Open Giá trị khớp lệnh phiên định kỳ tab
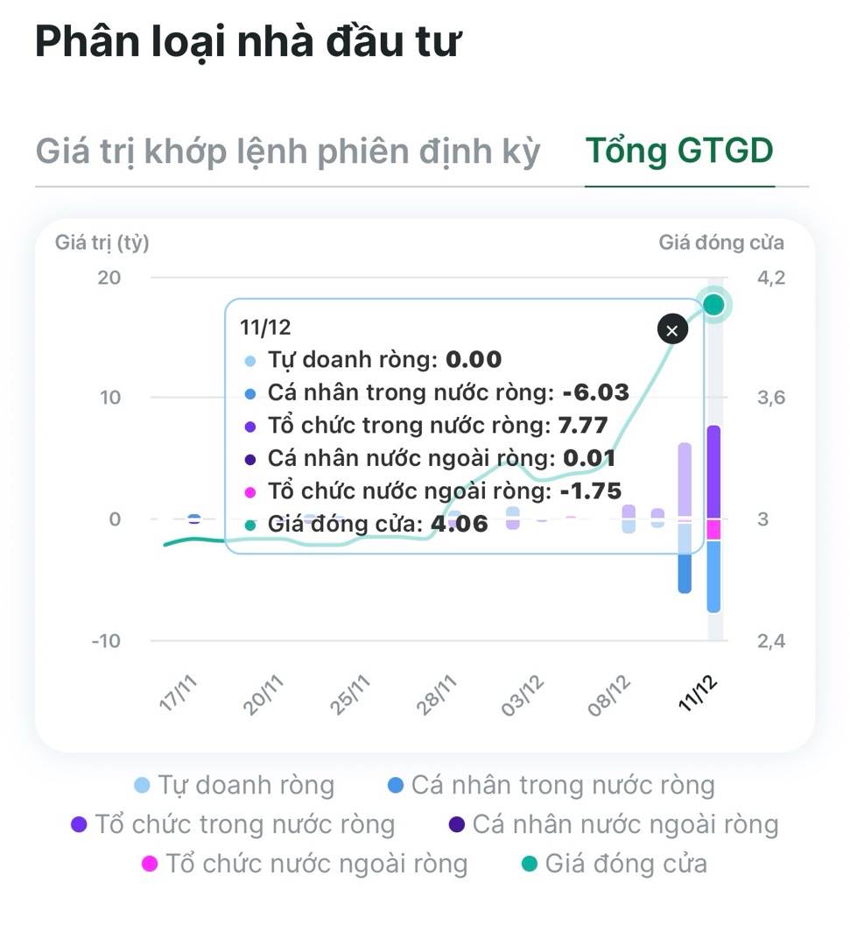The width and height of the screenshot is (850, 946). tap(288, 152)
